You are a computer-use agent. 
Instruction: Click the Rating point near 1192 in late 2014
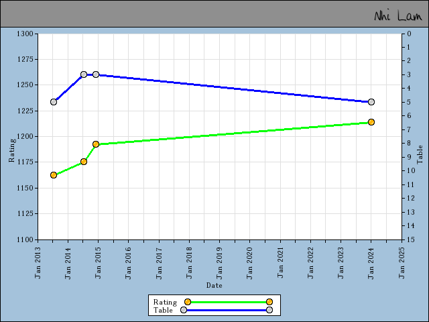pyautogui.click(x=96, y=144)
